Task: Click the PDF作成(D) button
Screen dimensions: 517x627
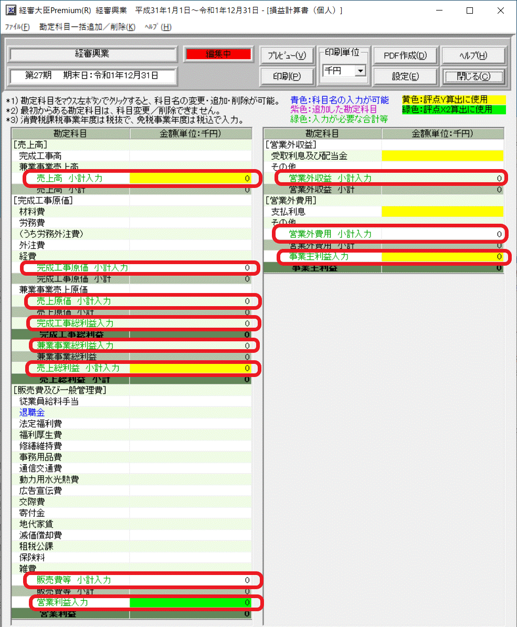Action: point(405,56)
